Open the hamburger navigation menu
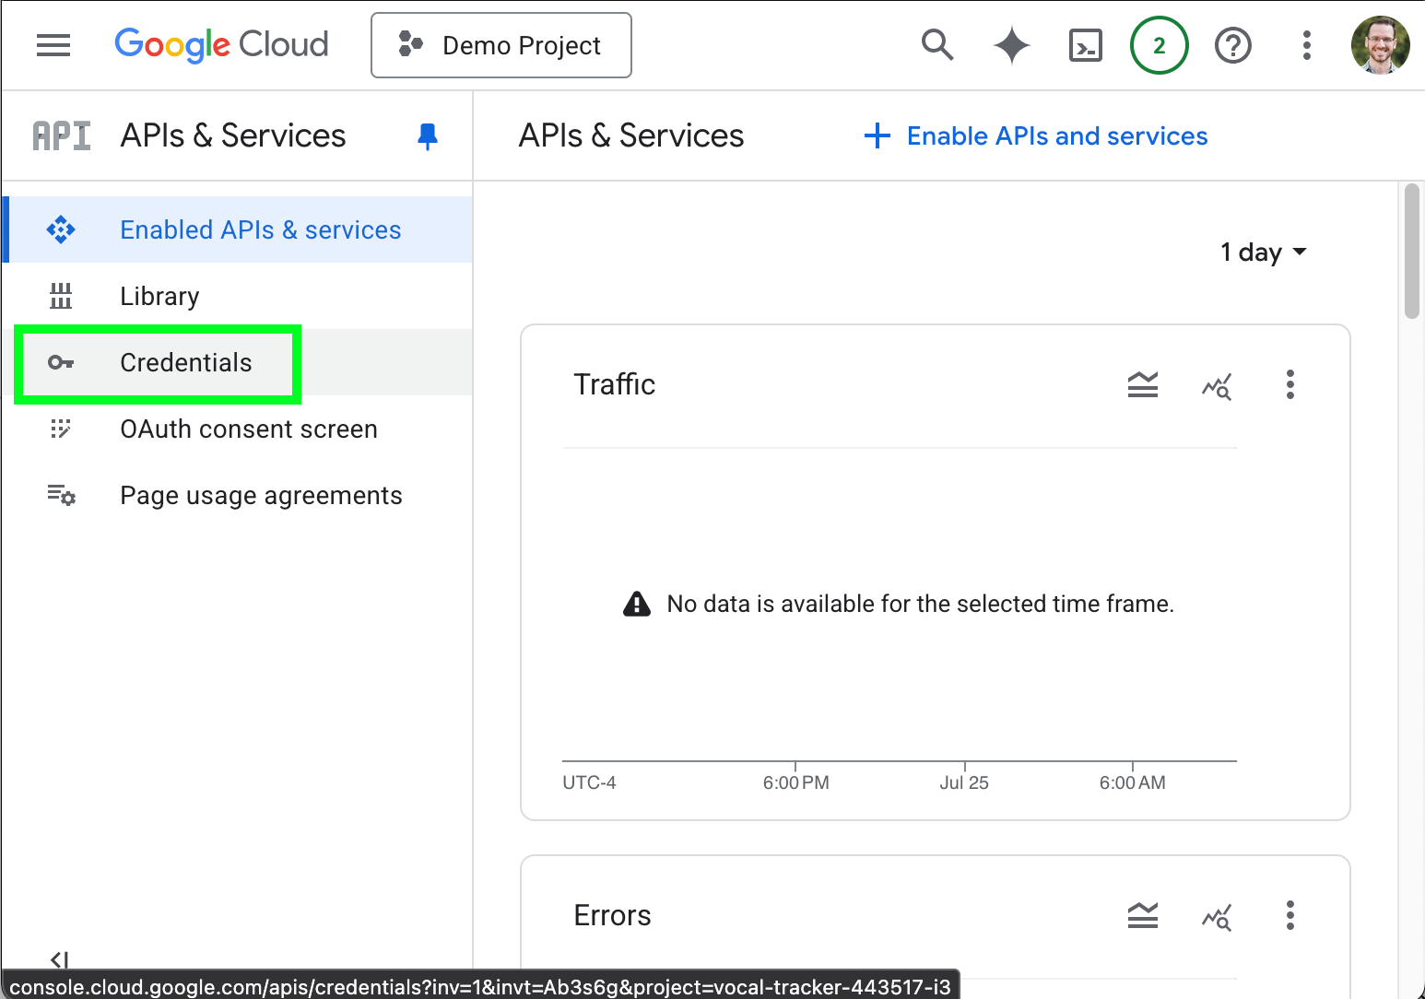This screenshot has height=999, width=1425. (x=53, y=44)
